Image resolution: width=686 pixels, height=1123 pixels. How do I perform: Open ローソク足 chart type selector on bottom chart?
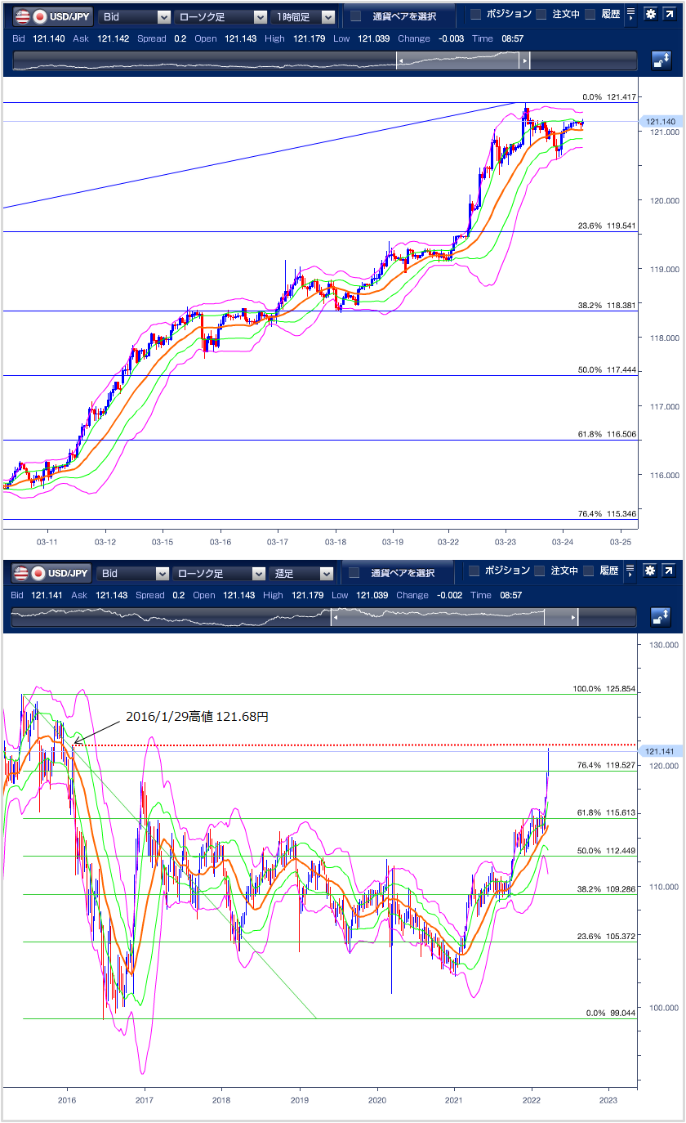click(220, 574)
